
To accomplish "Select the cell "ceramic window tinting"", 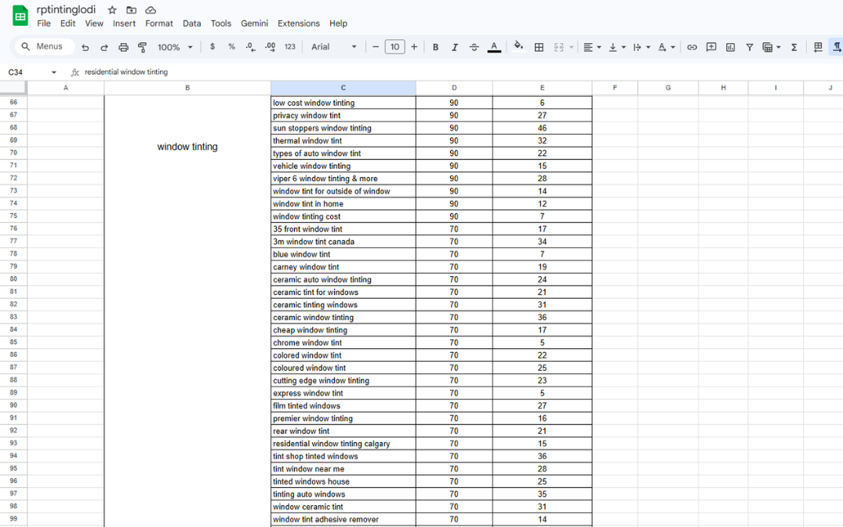I will click(x=343, y=318).
